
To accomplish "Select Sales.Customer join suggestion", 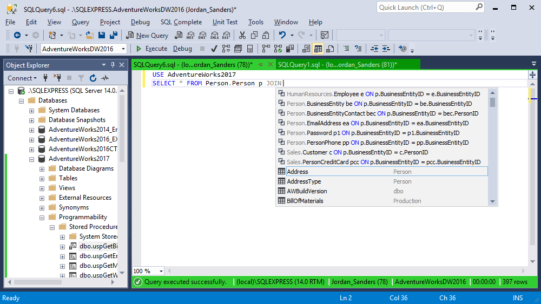I will click(357, 152).
